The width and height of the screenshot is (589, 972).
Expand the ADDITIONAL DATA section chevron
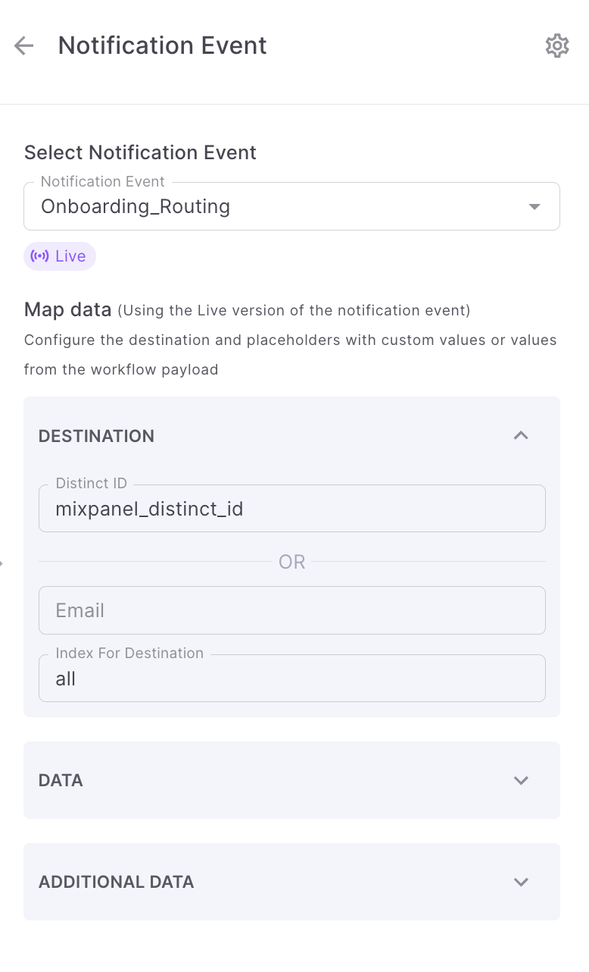[x=521, y=882]
